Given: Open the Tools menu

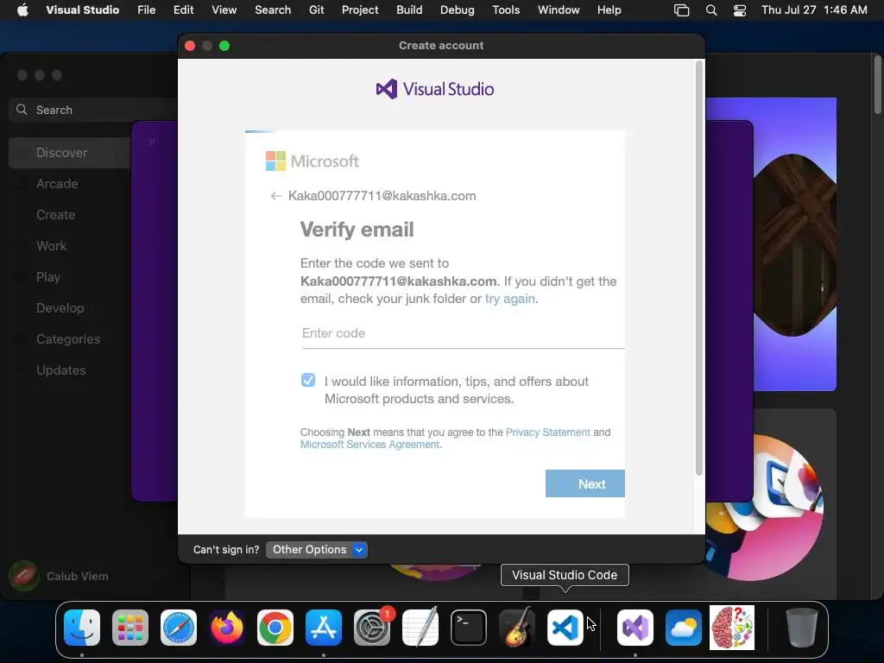Looking at the screenshot, I should tap(506, 10).
